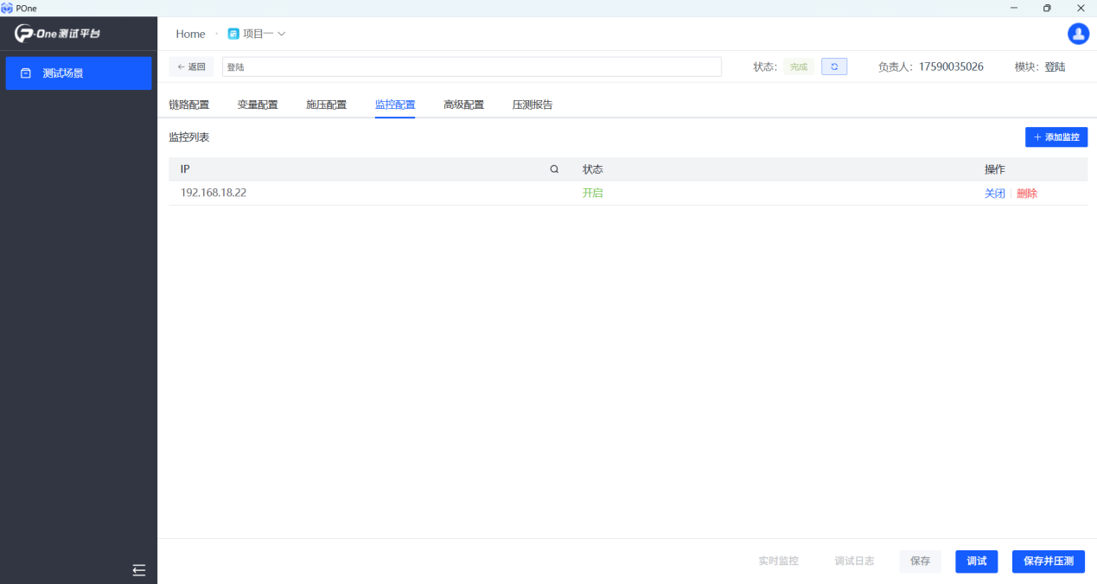View the 压测报告 tab
The image size is (1097, 584).
click(x=532, y=105)
